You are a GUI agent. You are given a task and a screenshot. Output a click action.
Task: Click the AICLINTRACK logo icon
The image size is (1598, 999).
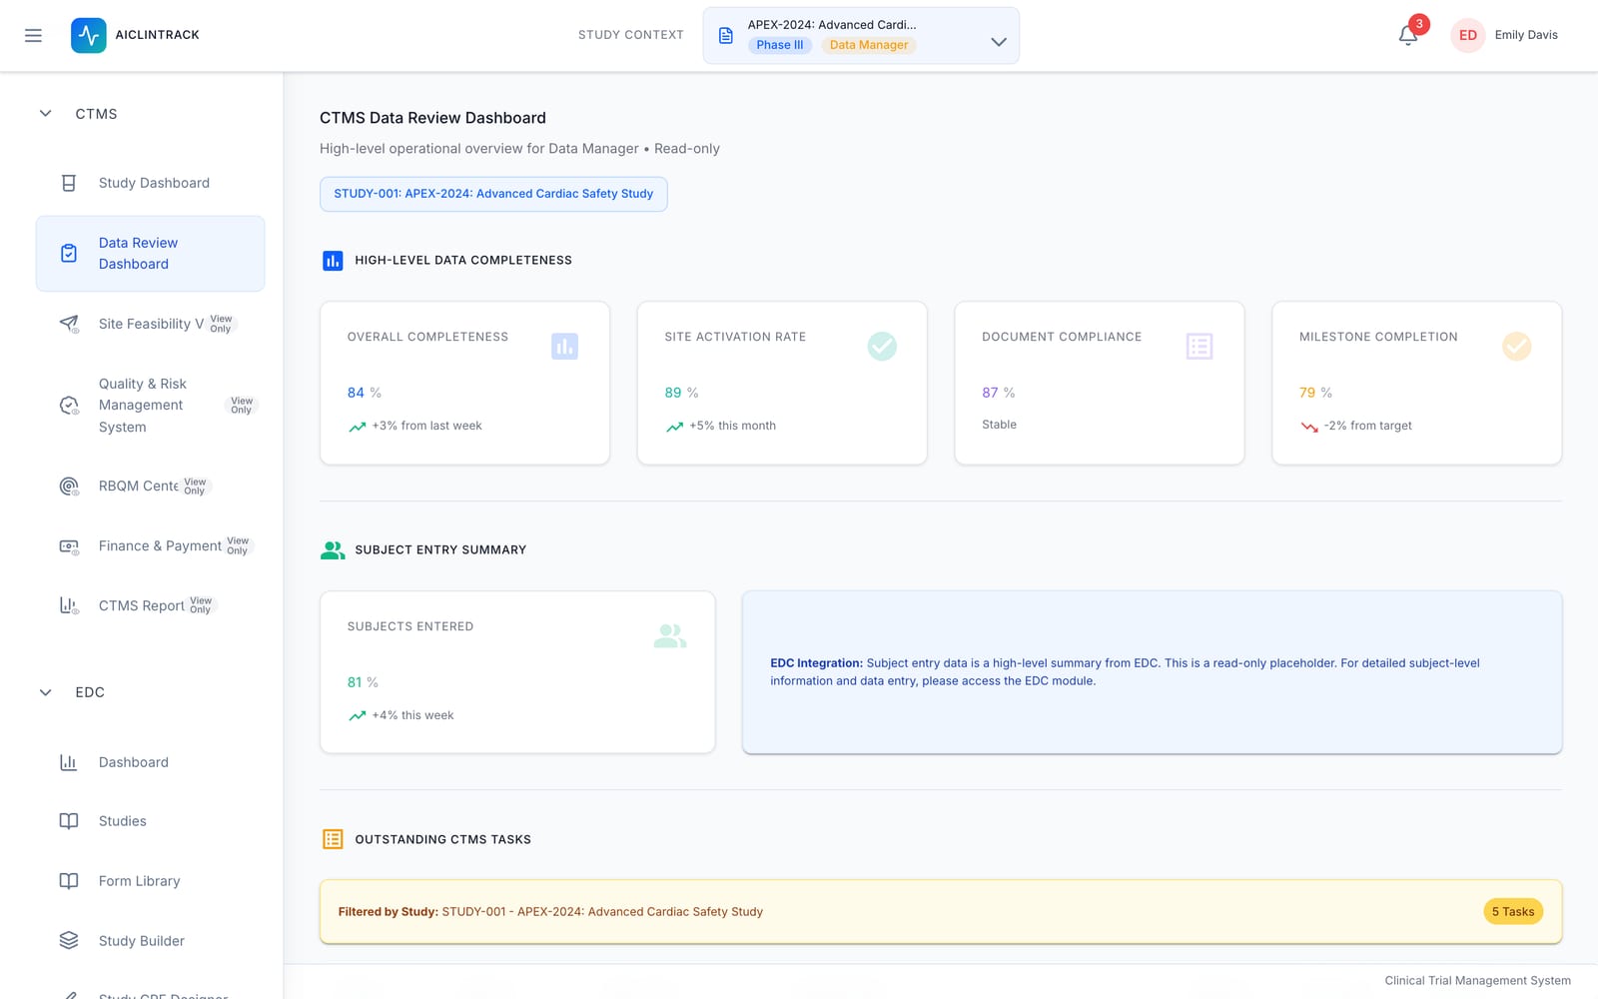[x=89, y=35]
